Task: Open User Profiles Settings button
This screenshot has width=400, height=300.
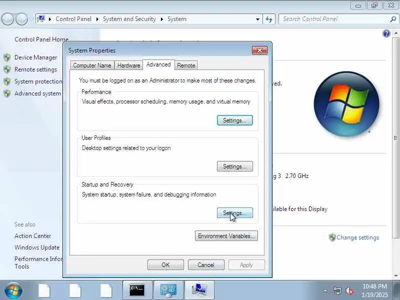Action: click(234, 166)
